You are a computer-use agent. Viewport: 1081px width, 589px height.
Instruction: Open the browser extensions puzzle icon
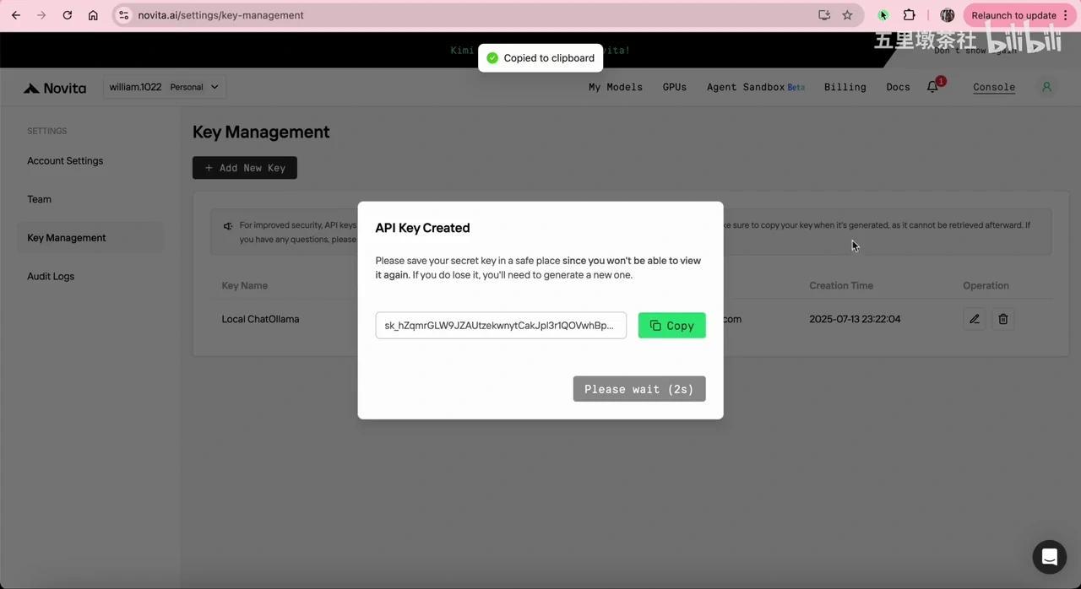point(910,15)
